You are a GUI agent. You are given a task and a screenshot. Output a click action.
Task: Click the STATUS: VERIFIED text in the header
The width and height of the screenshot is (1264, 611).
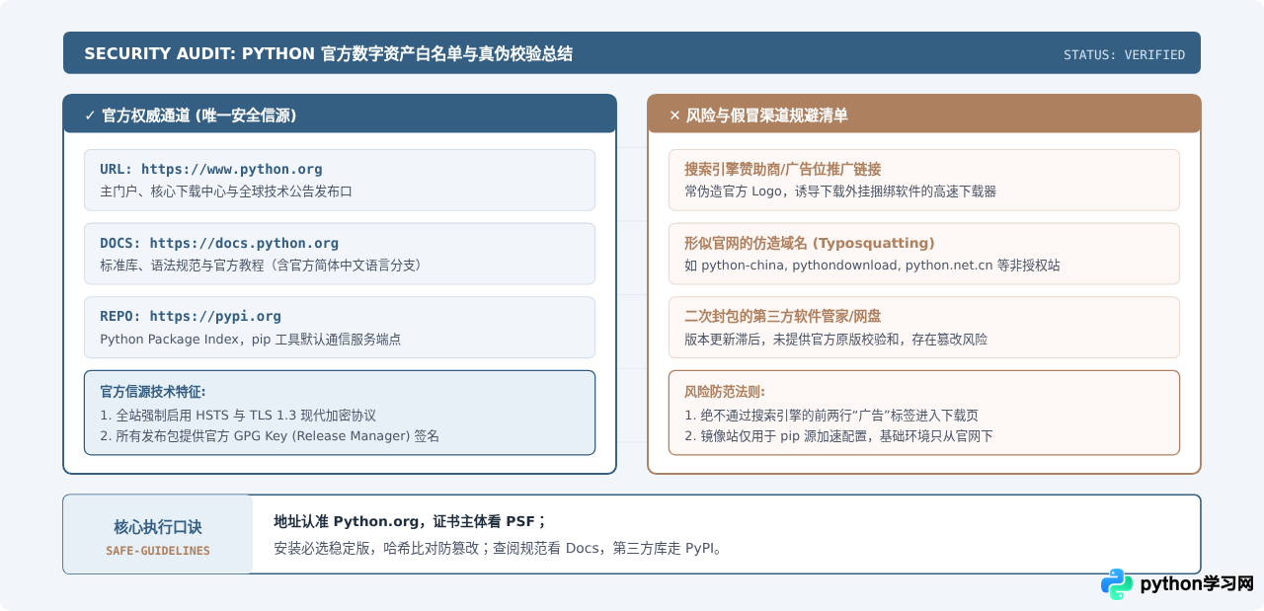[1124, 55]
